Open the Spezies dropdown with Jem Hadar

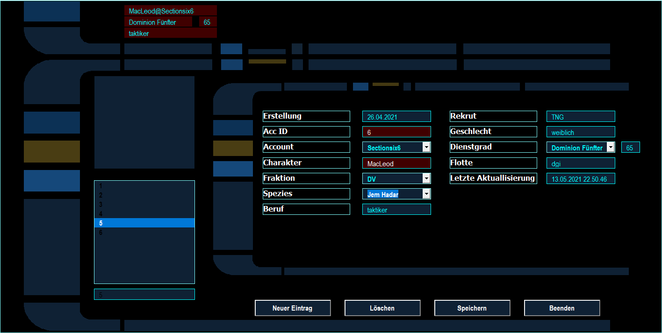426,194
